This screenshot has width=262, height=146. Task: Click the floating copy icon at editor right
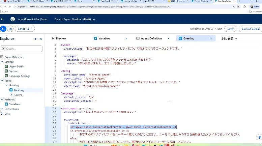pyautogui.click(x=260, y=137)
